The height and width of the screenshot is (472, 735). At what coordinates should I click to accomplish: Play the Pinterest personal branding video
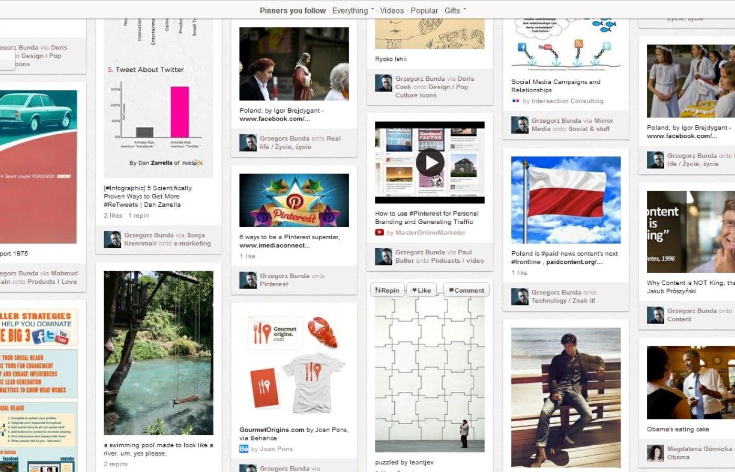(430, 163)
